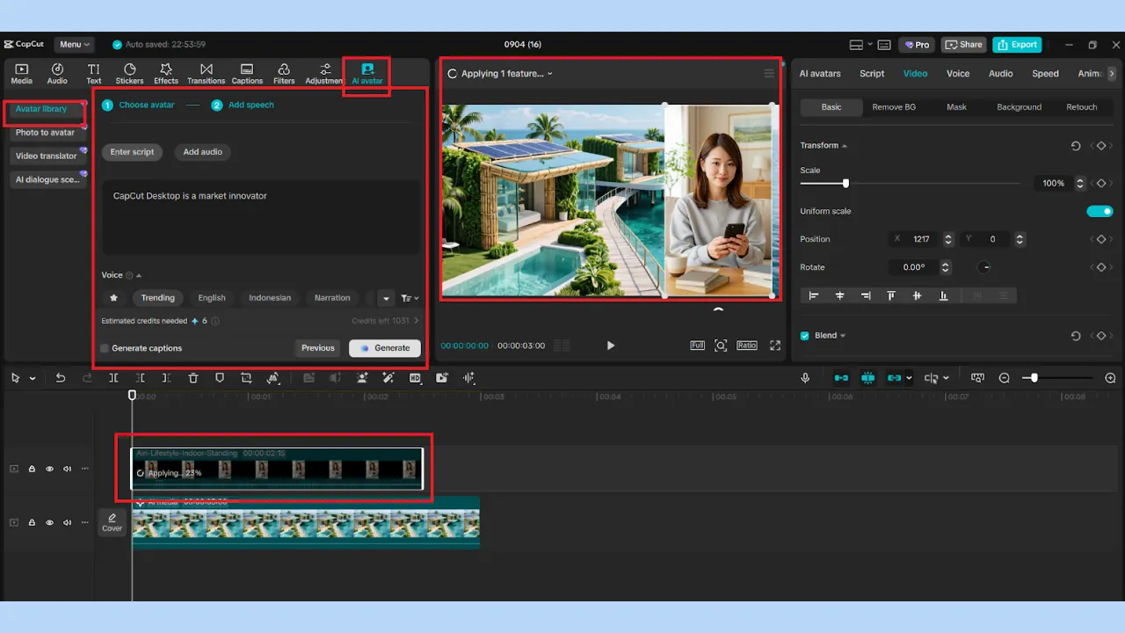
Task: Open the Filters panel
Action: (x=284, y=74)
